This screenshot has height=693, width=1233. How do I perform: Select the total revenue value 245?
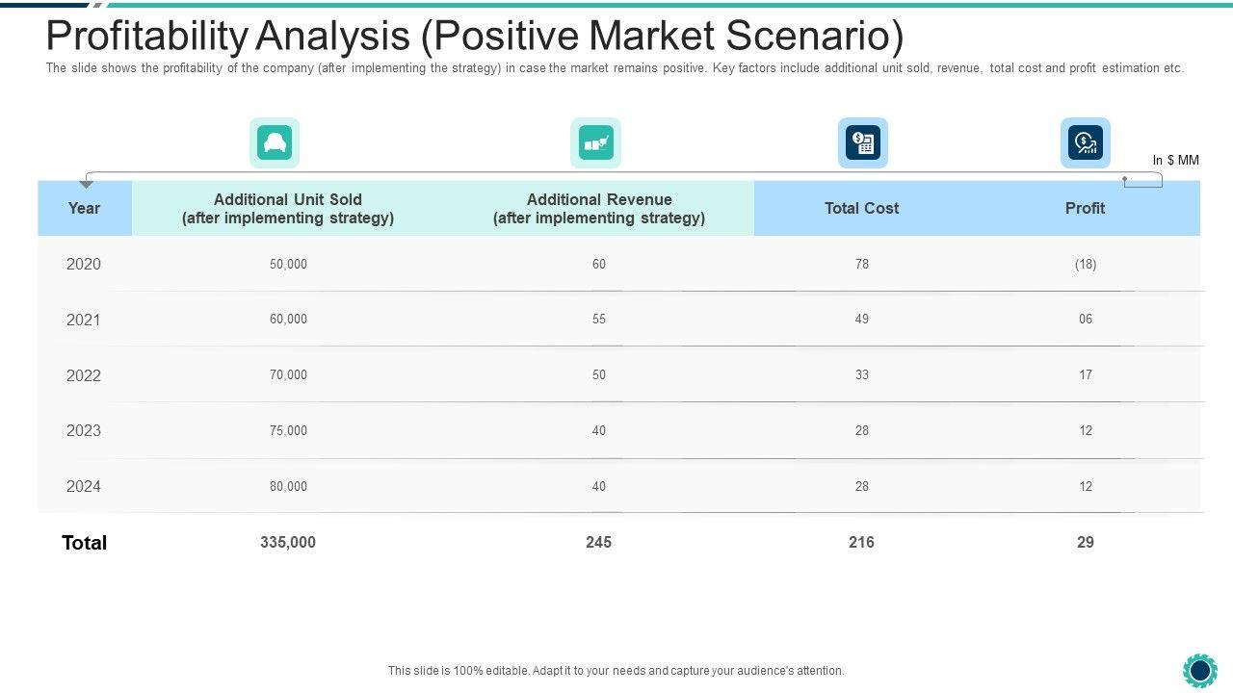[x=598, y=542]
